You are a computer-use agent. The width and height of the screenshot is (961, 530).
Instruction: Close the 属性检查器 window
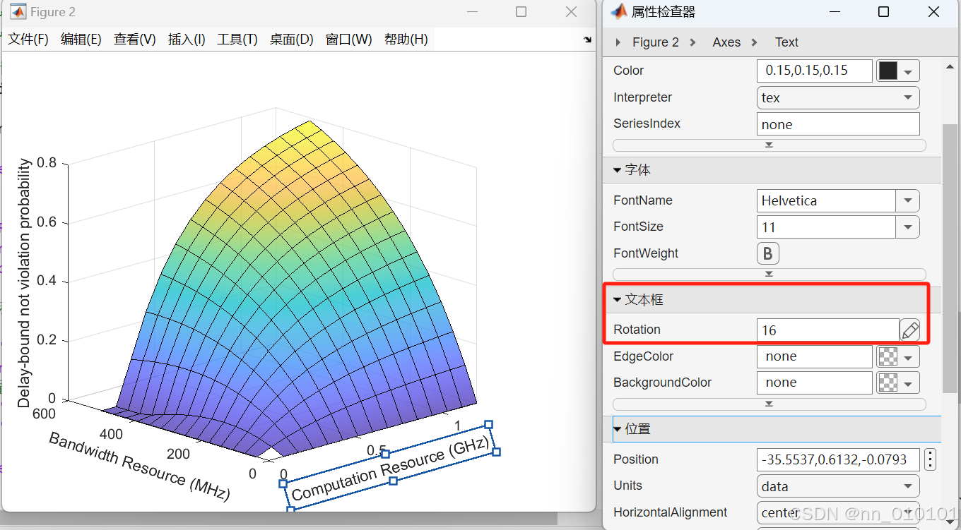pyautogui.click(x=934, y=12)
